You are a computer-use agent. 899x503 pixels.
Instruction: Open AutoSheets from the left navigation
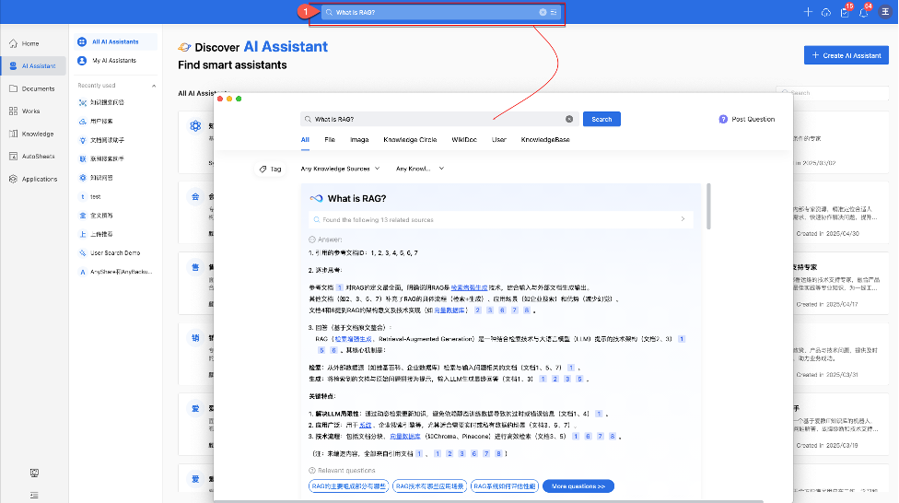pyautogui.click(x=38, y=156)
